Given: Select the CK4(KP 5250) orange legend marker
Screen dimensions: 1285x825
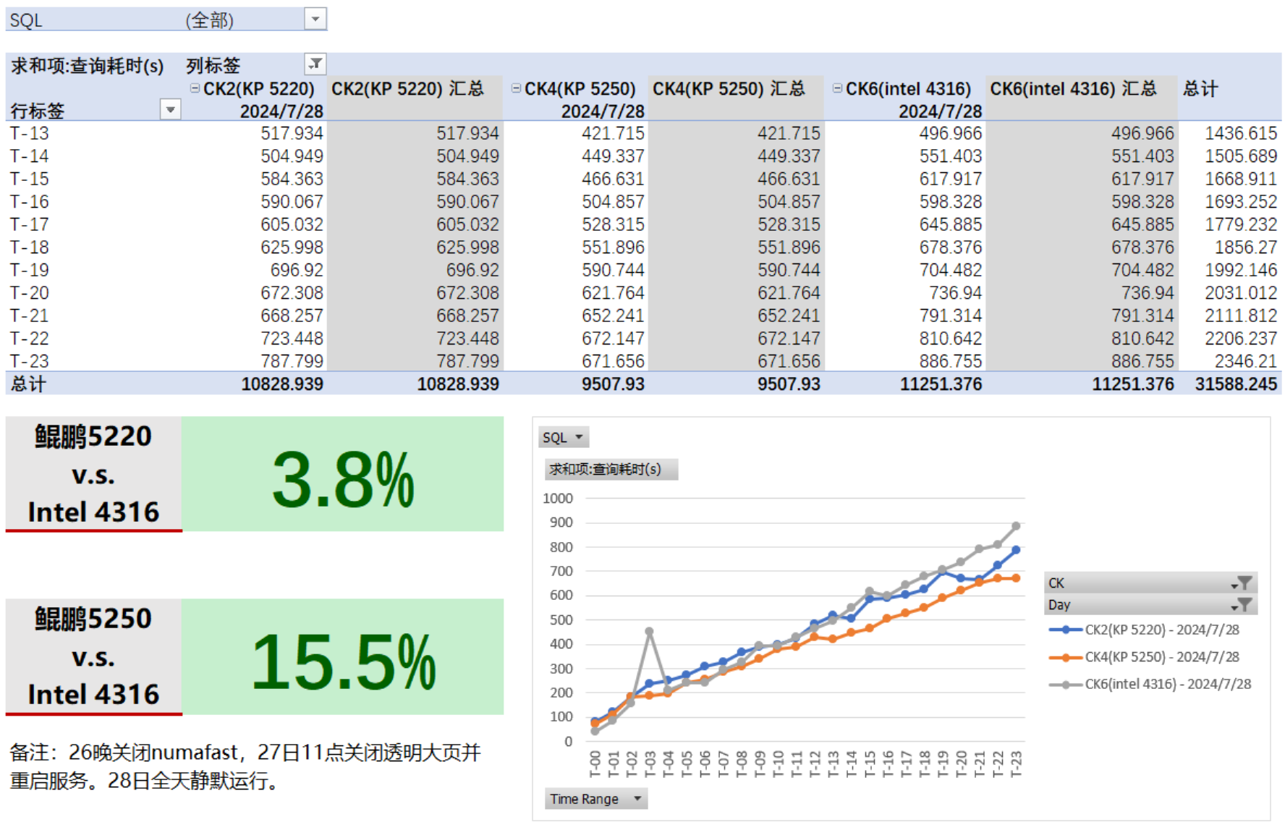Looking at the screenshot, I should coord(1066,657).
